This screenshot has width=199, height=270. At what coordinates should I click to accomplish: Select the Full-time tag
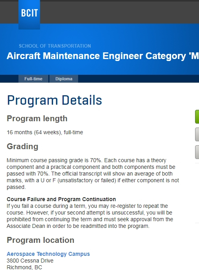(33, 79)
